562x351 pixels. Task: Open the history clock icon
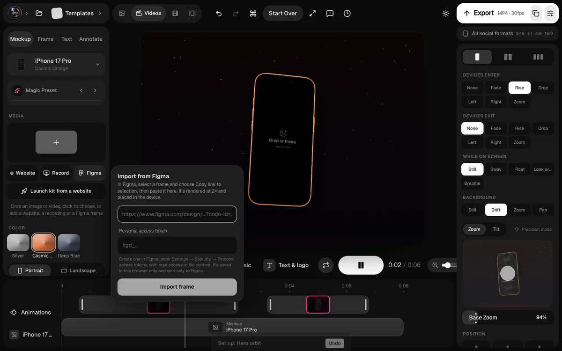click(x=347, y=13)
